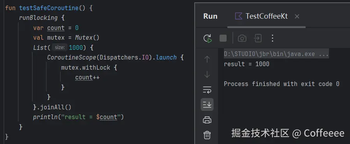350x144 pixels.
Task: Click the 1000 list size value
Action: click(x=76, y=47)
